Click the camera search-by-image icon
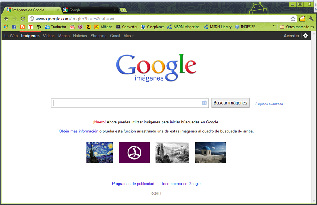Viewport: 317px width, 205px height. point(204,103)
